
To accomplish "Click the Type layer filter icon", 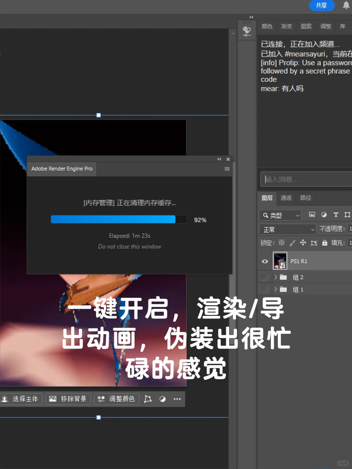I will tap(336, 215).
